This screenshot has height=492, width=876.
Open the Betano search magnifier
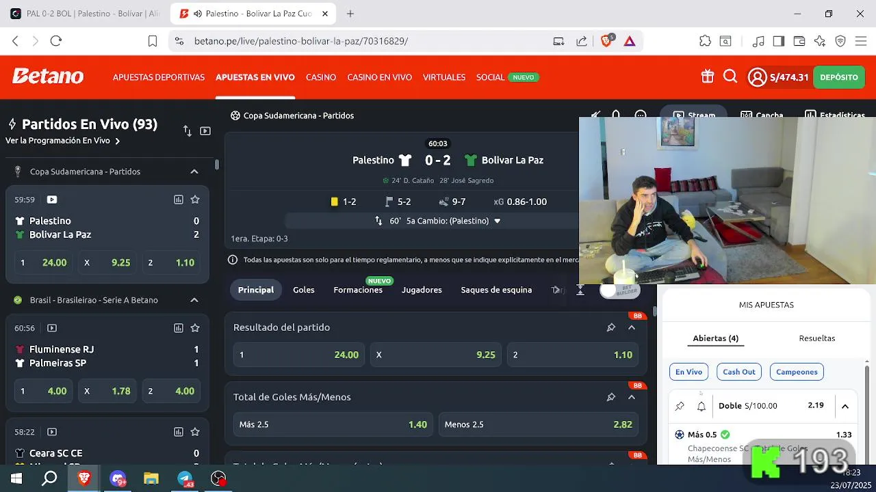click(x=730, y=77)
